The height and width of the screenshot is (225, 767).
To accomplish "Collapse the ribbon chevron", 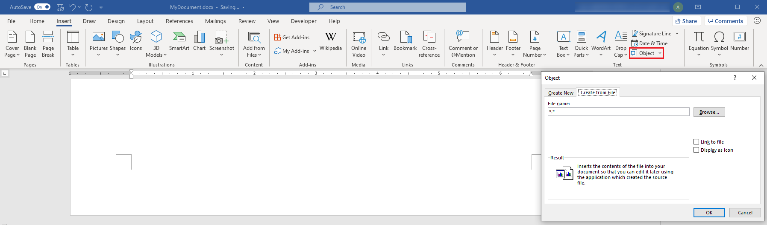I will pyautogui.click(x=761, y=65).
